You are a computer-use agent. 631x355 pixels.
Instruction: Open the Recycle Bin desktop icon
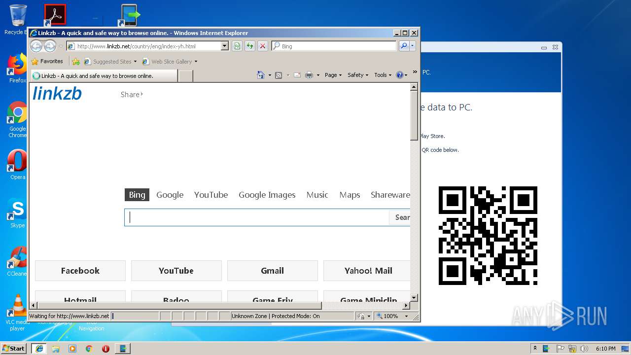coord(17,20)
